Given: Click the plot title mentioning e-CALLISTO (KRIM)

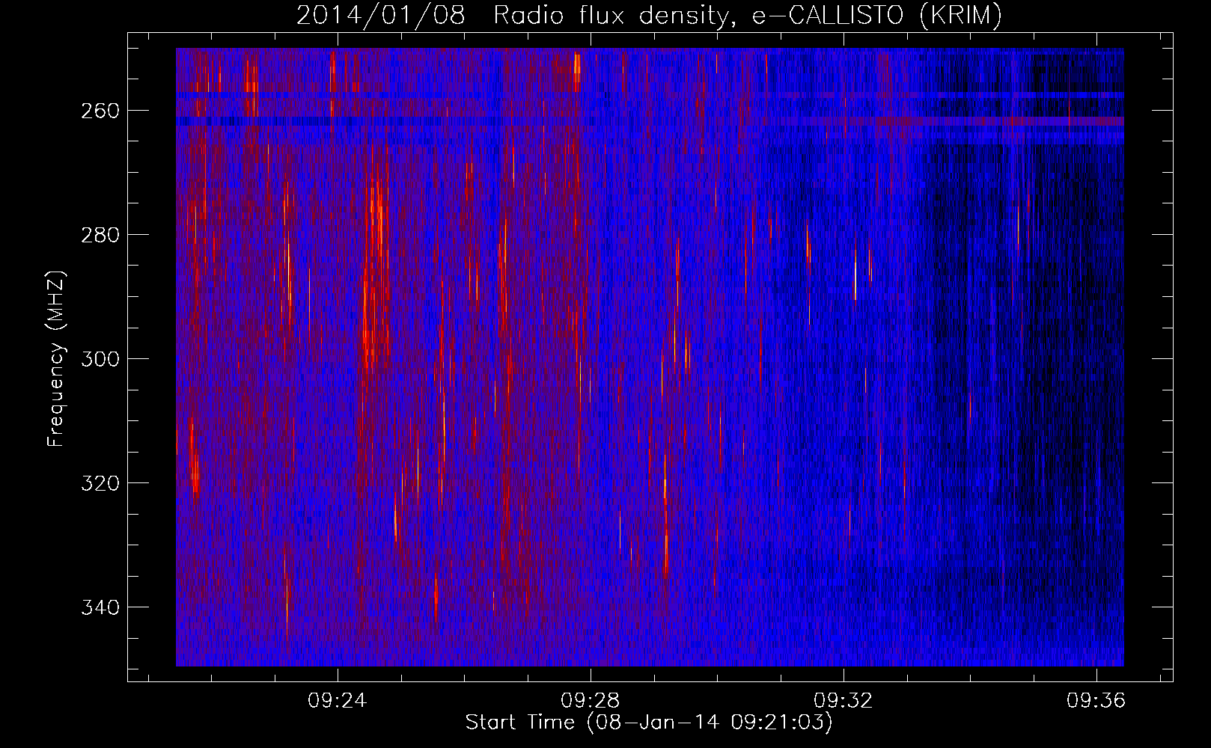Looking at the screenshot, I should tap(649, 15).
